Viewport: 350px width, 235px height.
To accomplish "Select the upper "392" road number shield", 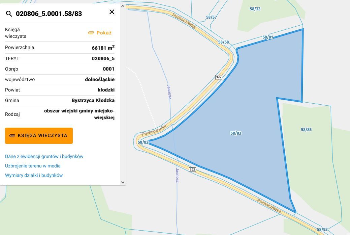I will click(x=219, y=77).
